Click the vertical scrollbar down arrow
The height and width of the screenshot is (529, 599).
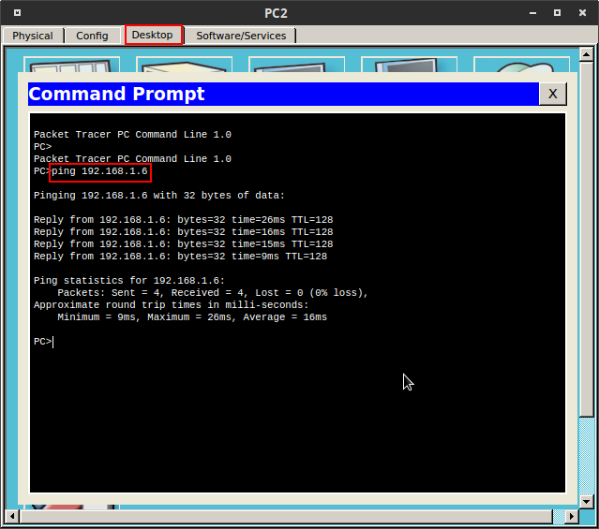pos(586,501)
